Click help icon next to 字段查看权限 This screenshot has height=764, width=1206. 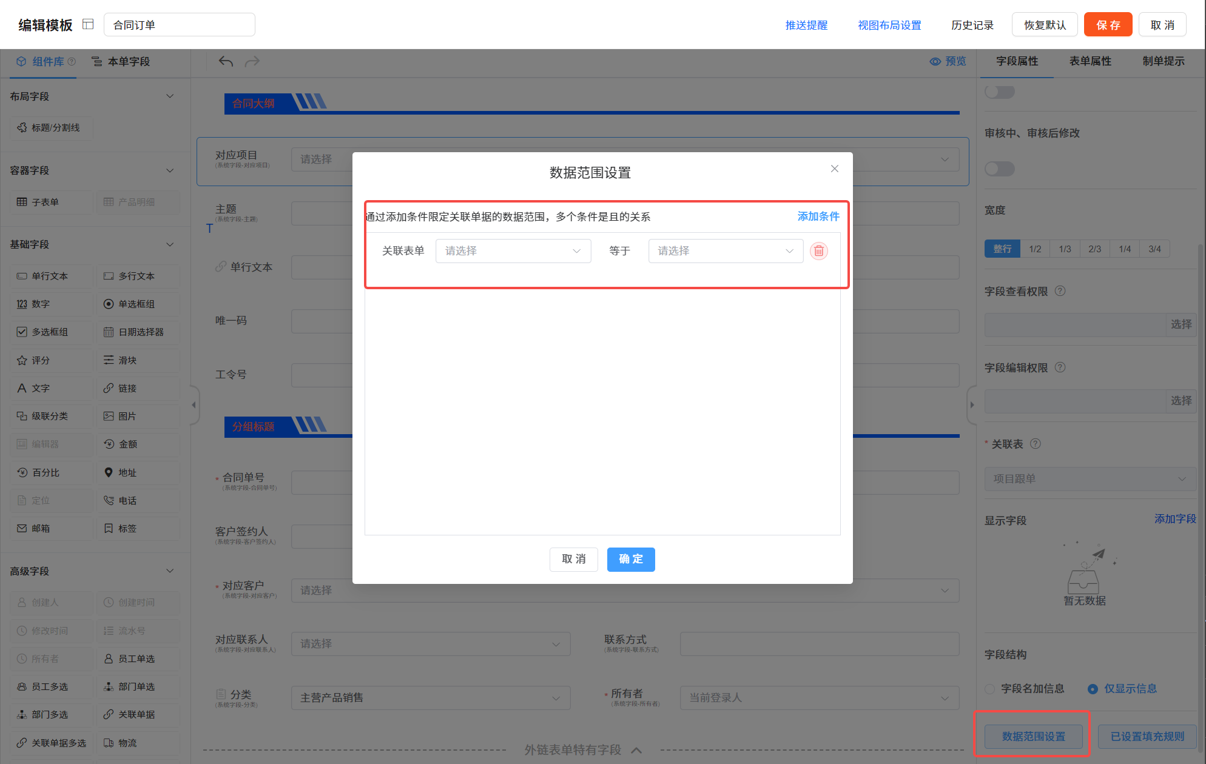1060,291
